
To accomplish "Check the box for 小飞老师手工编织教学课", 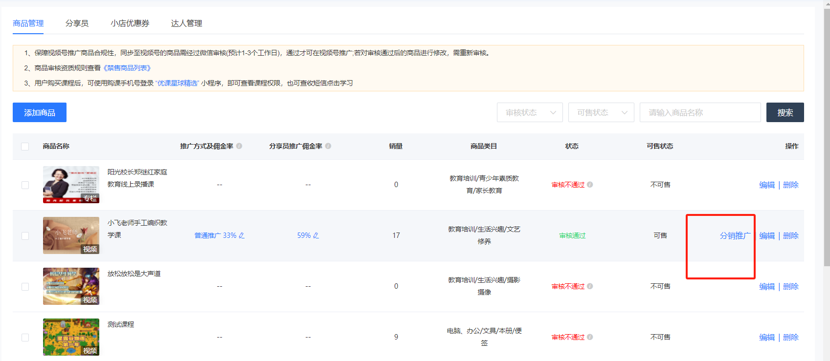I will 25,236.
